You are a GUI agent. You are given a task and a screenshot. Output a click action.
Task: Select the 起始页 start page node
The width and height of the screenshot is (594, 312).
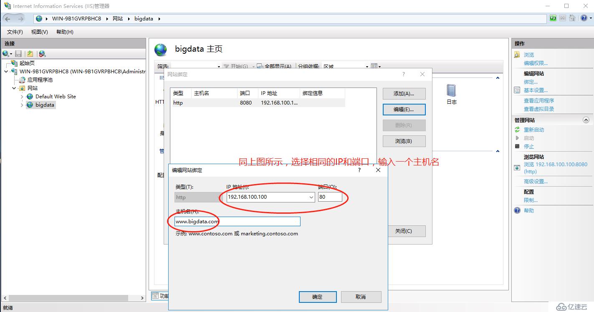(x=27, y=63)
